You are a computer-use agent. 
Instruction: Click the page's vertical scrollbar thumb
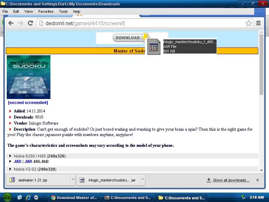[261, 65]
